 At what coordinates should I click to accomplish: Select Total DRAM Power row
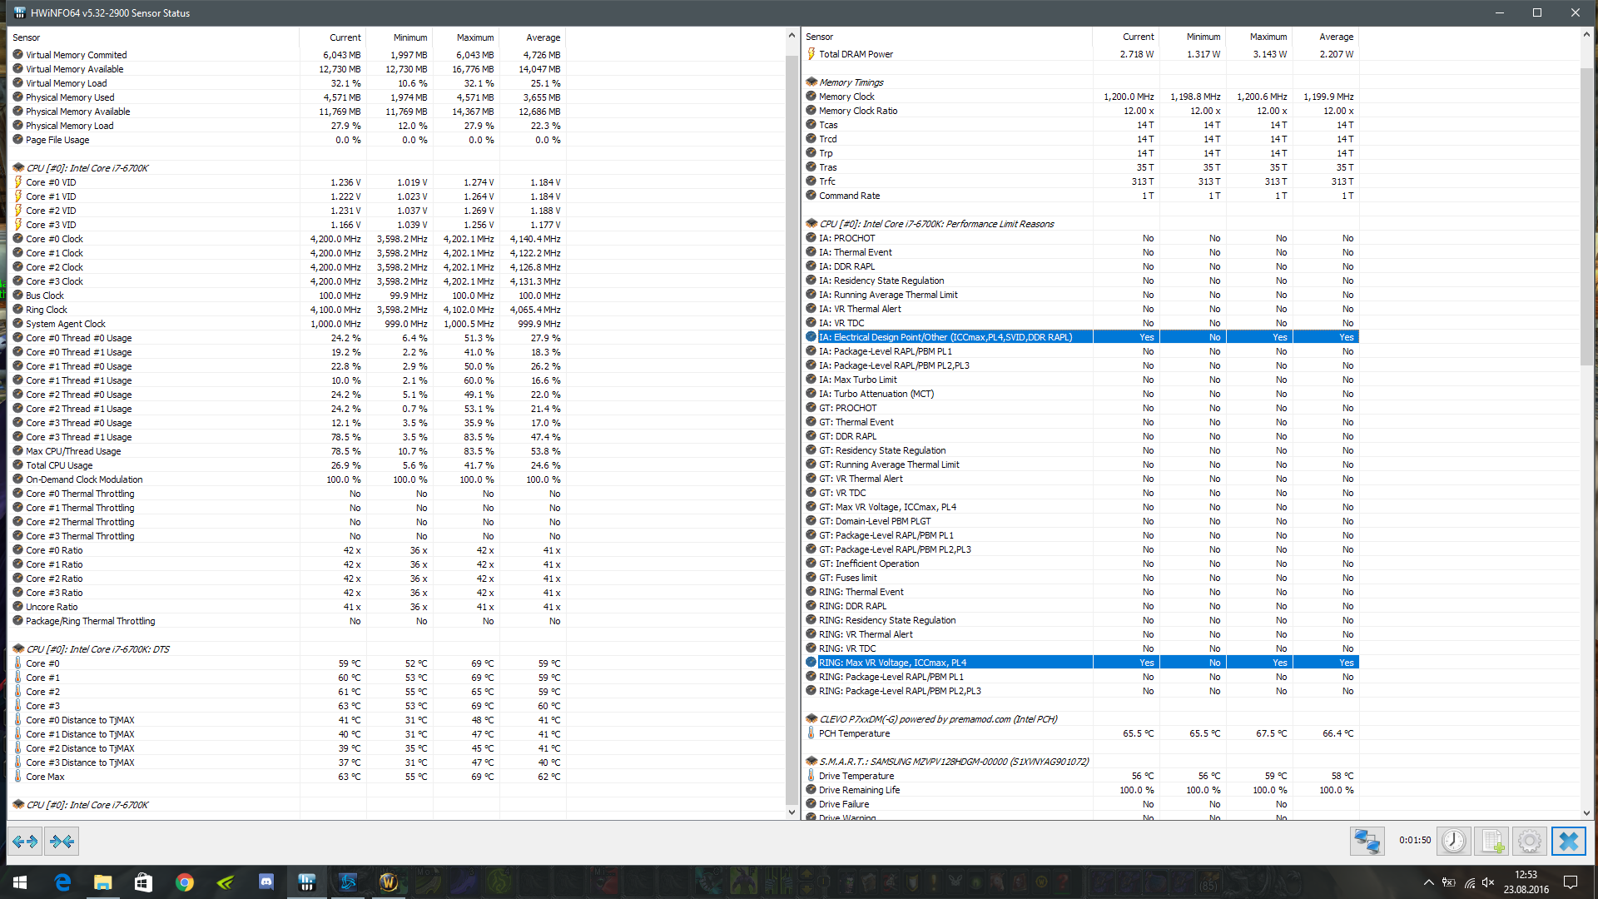(x=1082, y=54)
